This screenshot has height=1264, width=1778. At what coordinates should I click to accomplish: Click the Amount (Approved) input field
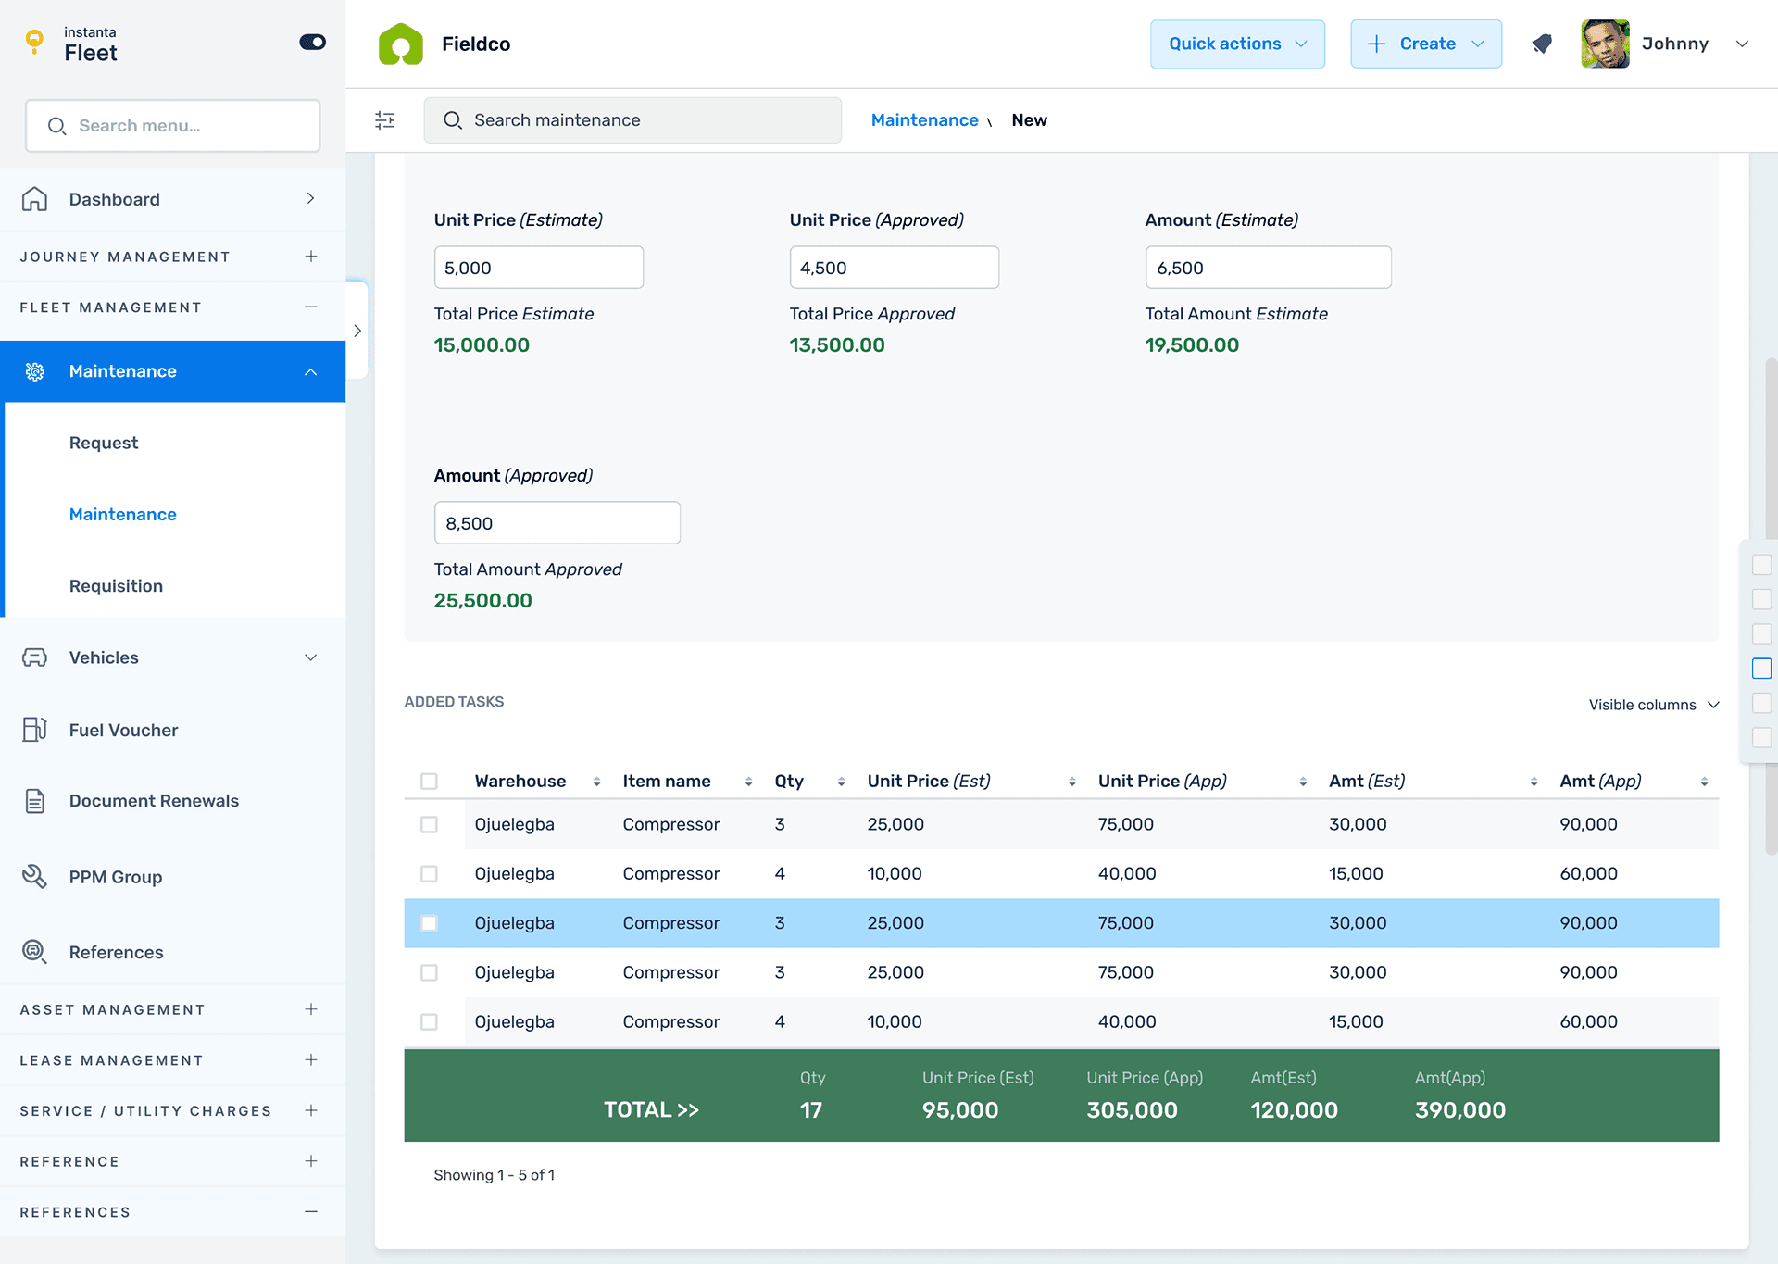[x=557, y=523]
